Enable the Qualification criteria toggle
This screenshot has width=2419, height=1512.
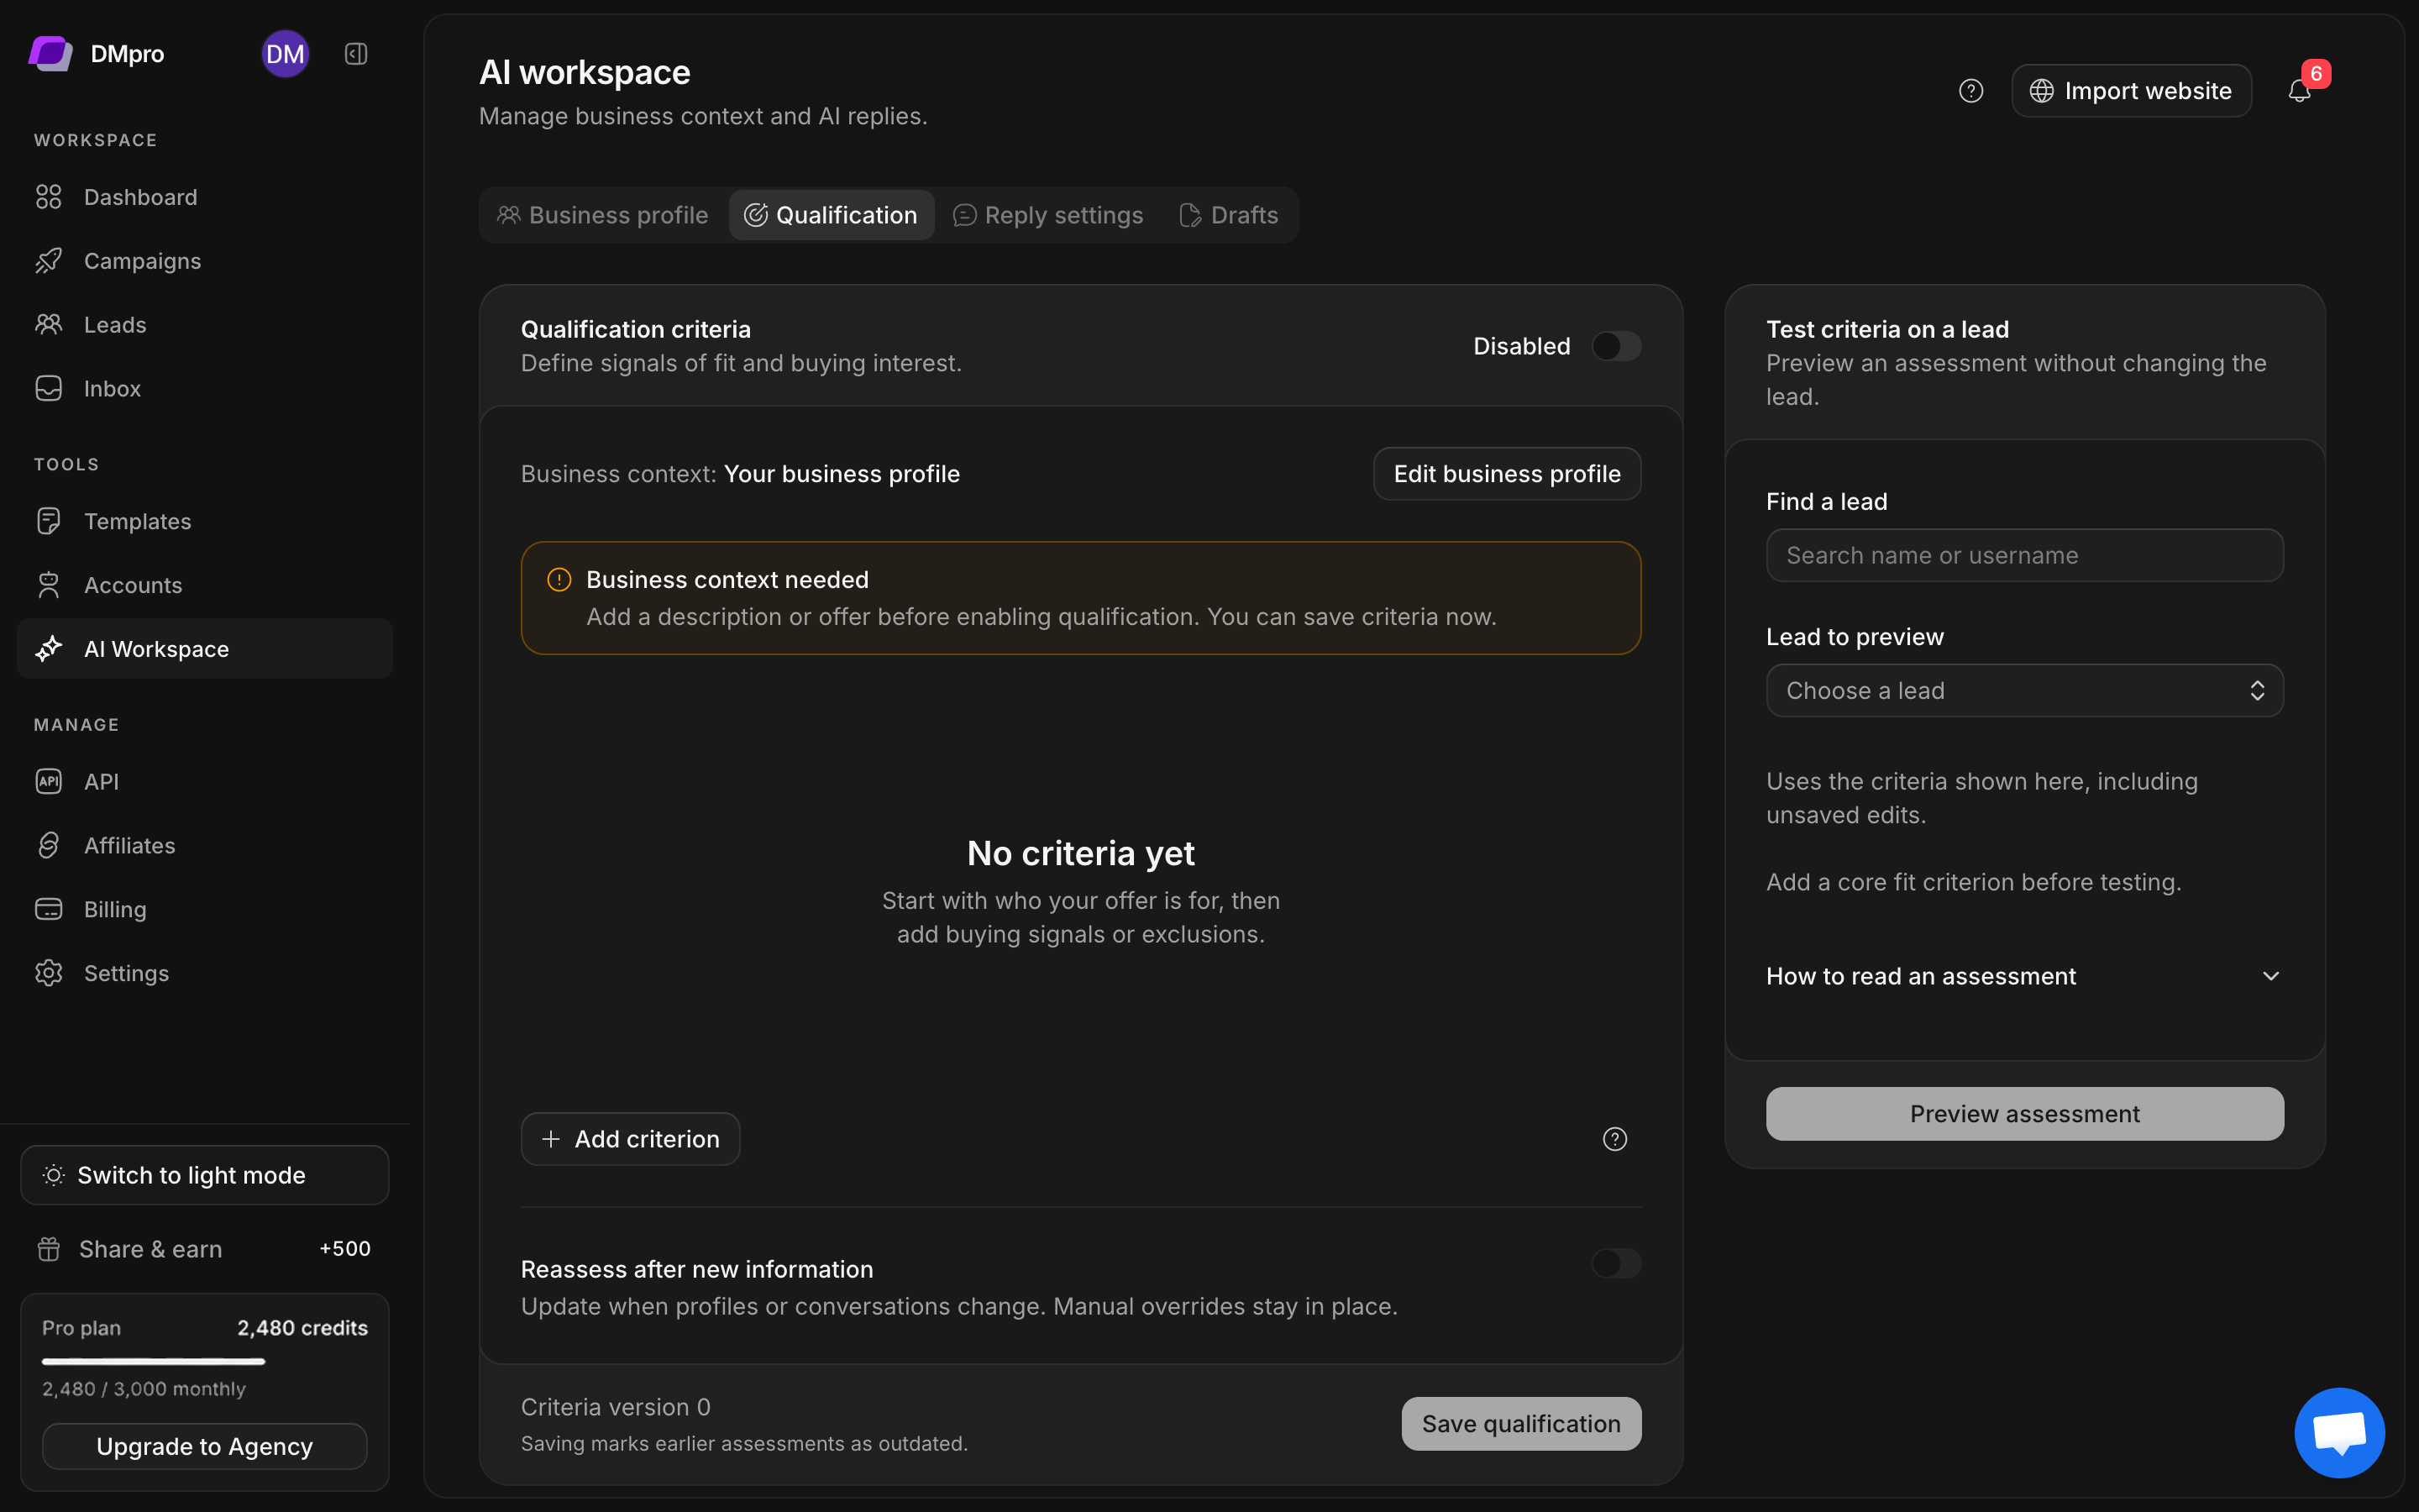click(x=1616, y=346)
